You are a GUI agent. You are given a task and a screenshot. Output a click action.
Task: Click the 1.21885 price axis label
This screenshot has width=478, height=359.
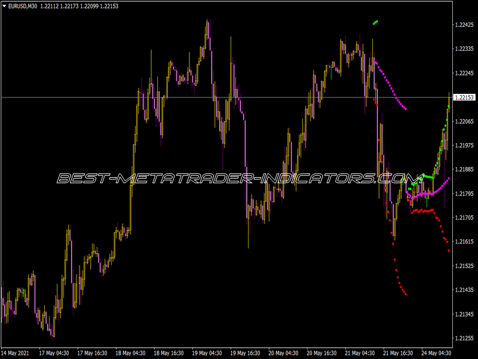tap(464, 169)
